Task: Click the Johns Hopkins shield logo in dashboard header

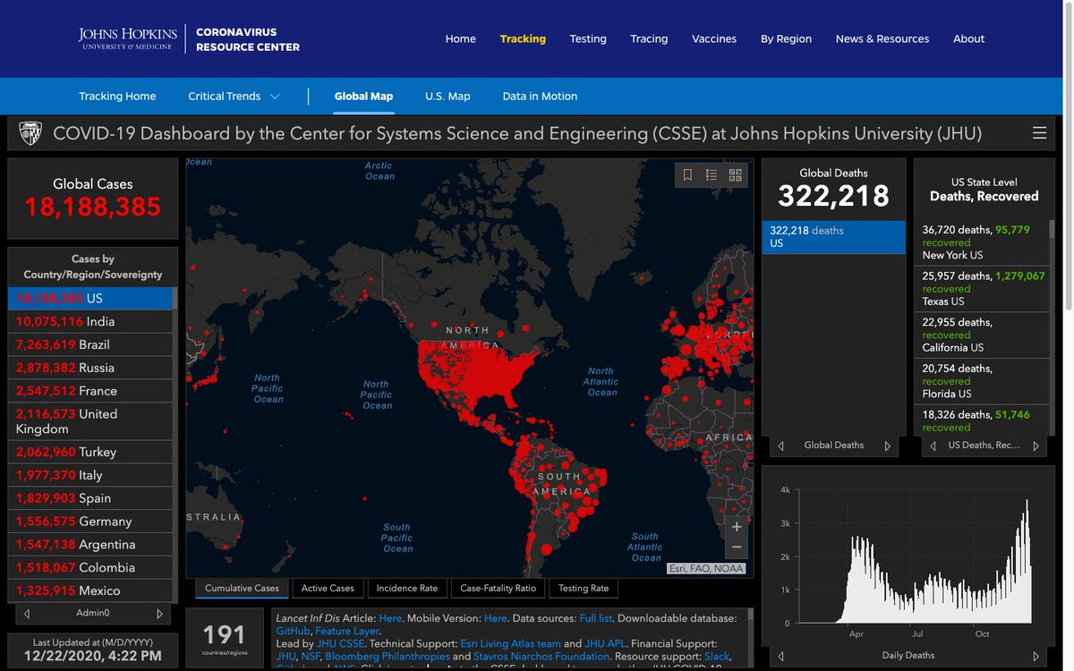Action: point(30,133)
